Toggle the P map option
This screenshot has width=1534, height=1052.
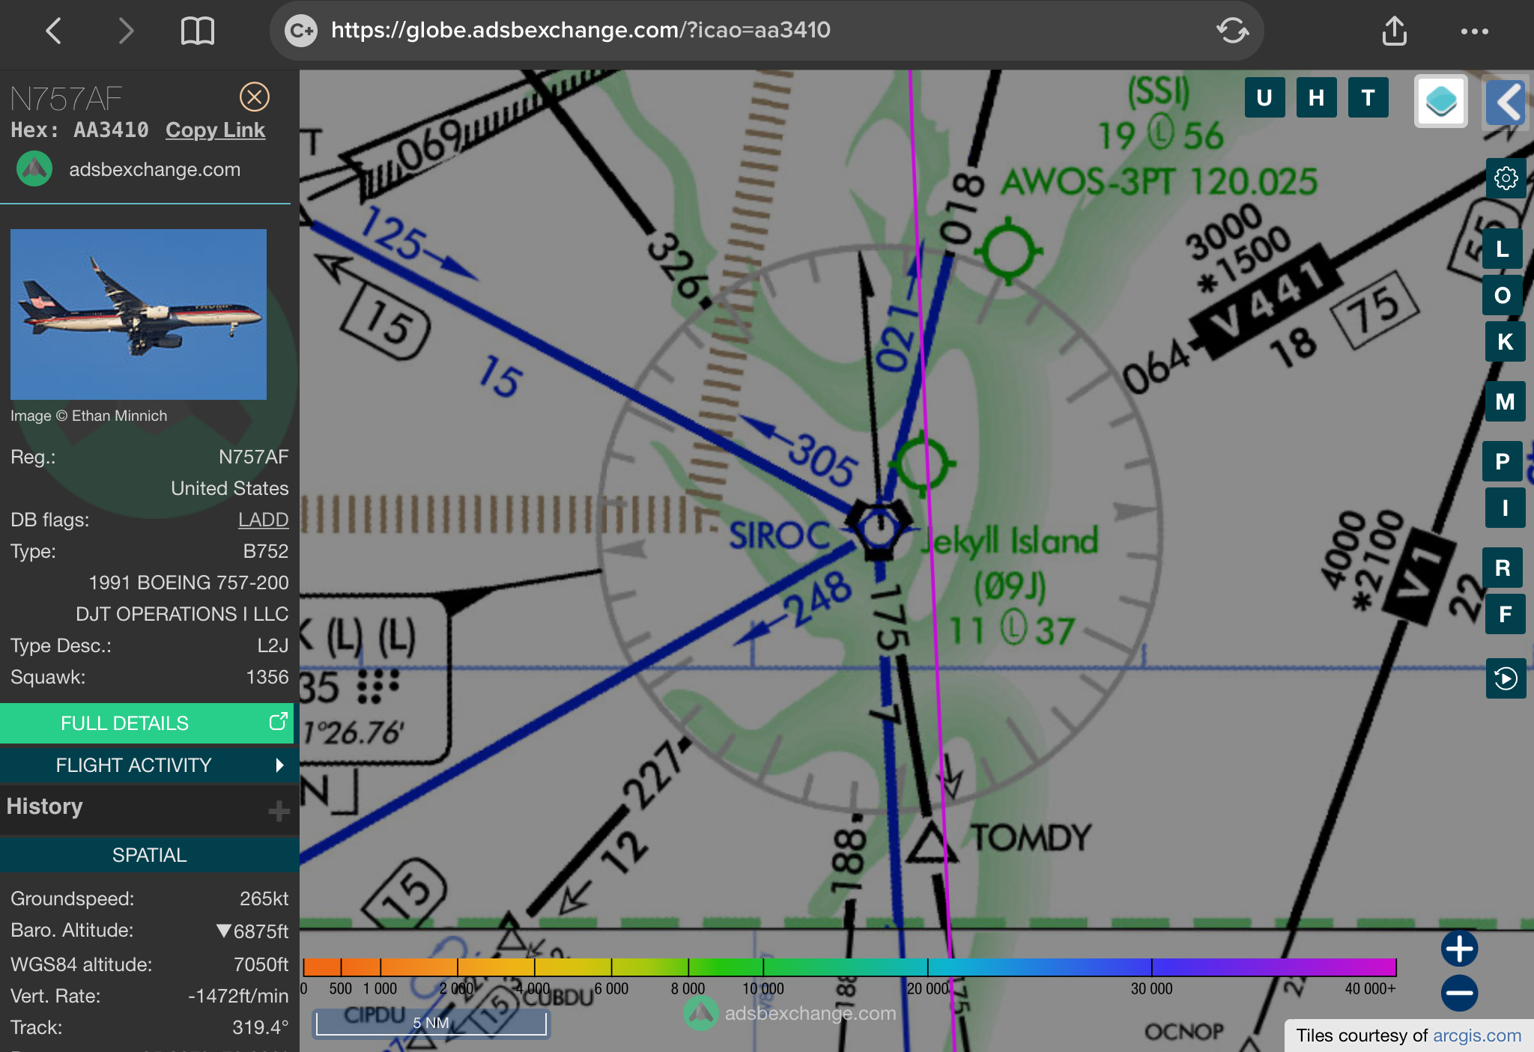point(1503,461)
